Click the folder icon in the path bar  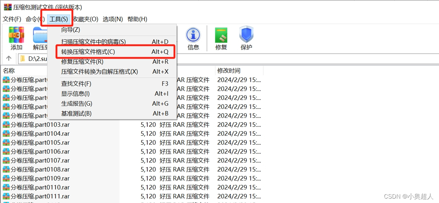click(22, 58)
